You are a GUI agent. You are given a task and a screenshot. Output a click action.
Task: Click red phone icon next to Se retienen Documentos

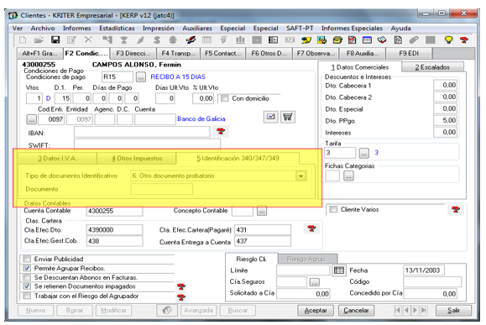181,286
